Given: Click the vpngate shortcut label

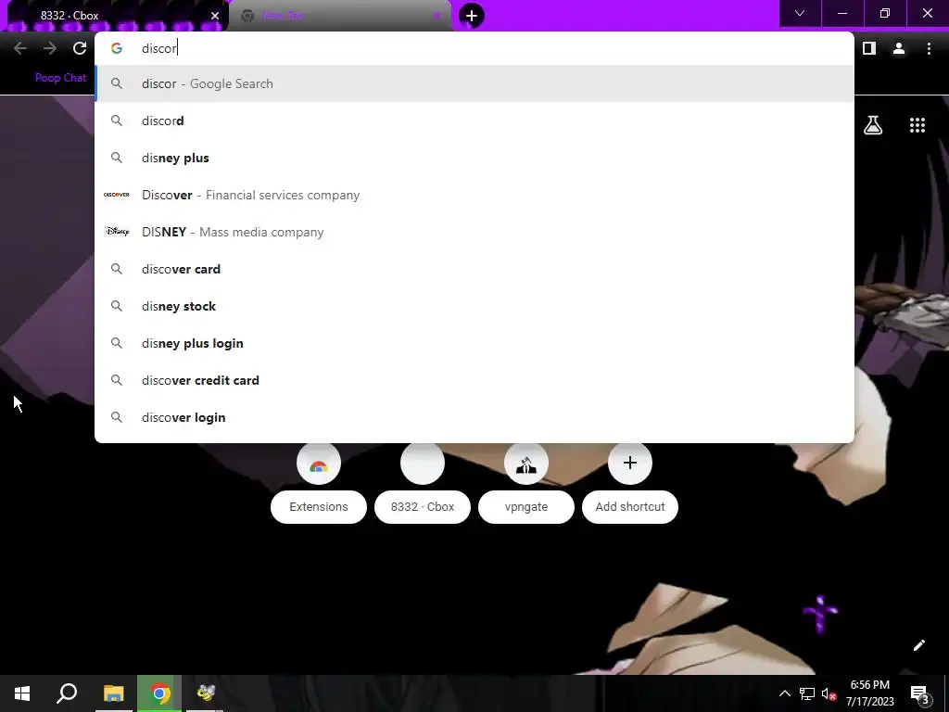Looking at the screenshot, I should coord(526,507).
